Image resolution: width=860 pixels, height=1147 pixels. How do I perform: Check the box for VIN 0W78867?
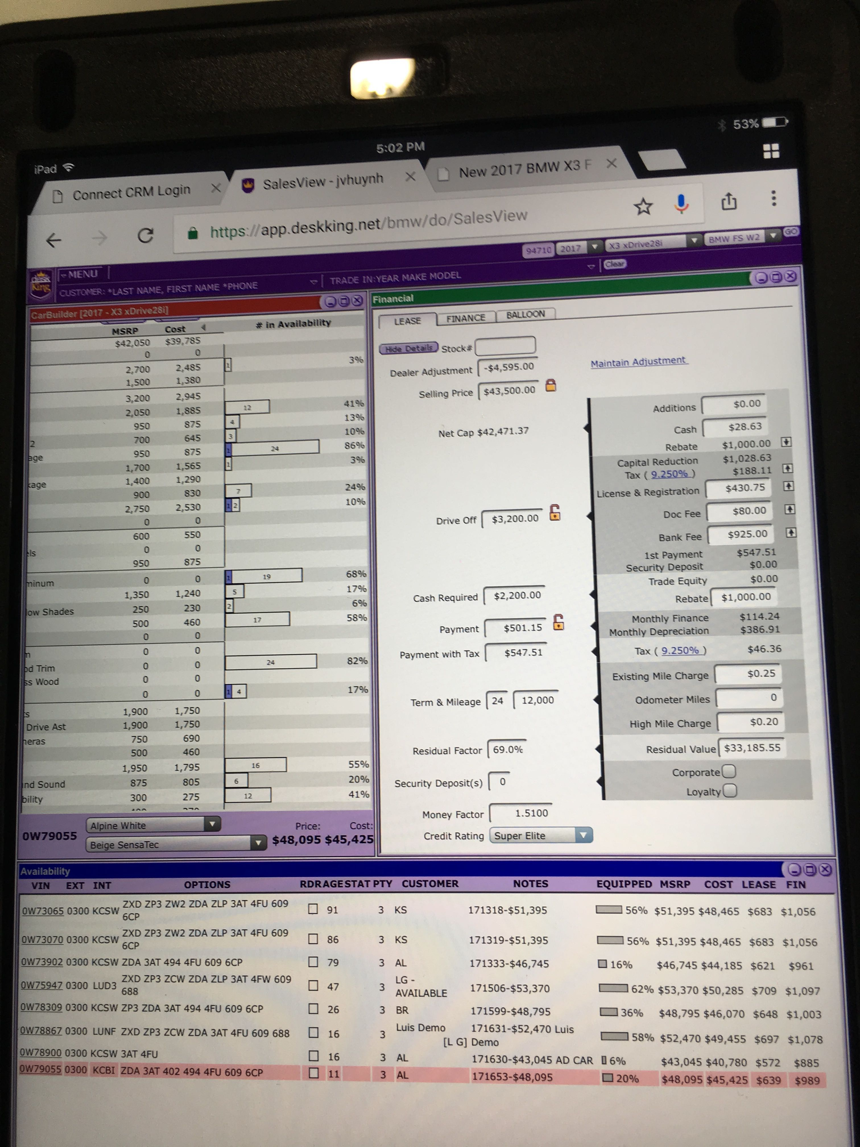[x=313, y=1032]
